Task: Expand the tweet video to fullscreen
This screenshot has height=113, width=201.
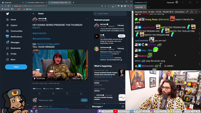Action: (86, 78)
